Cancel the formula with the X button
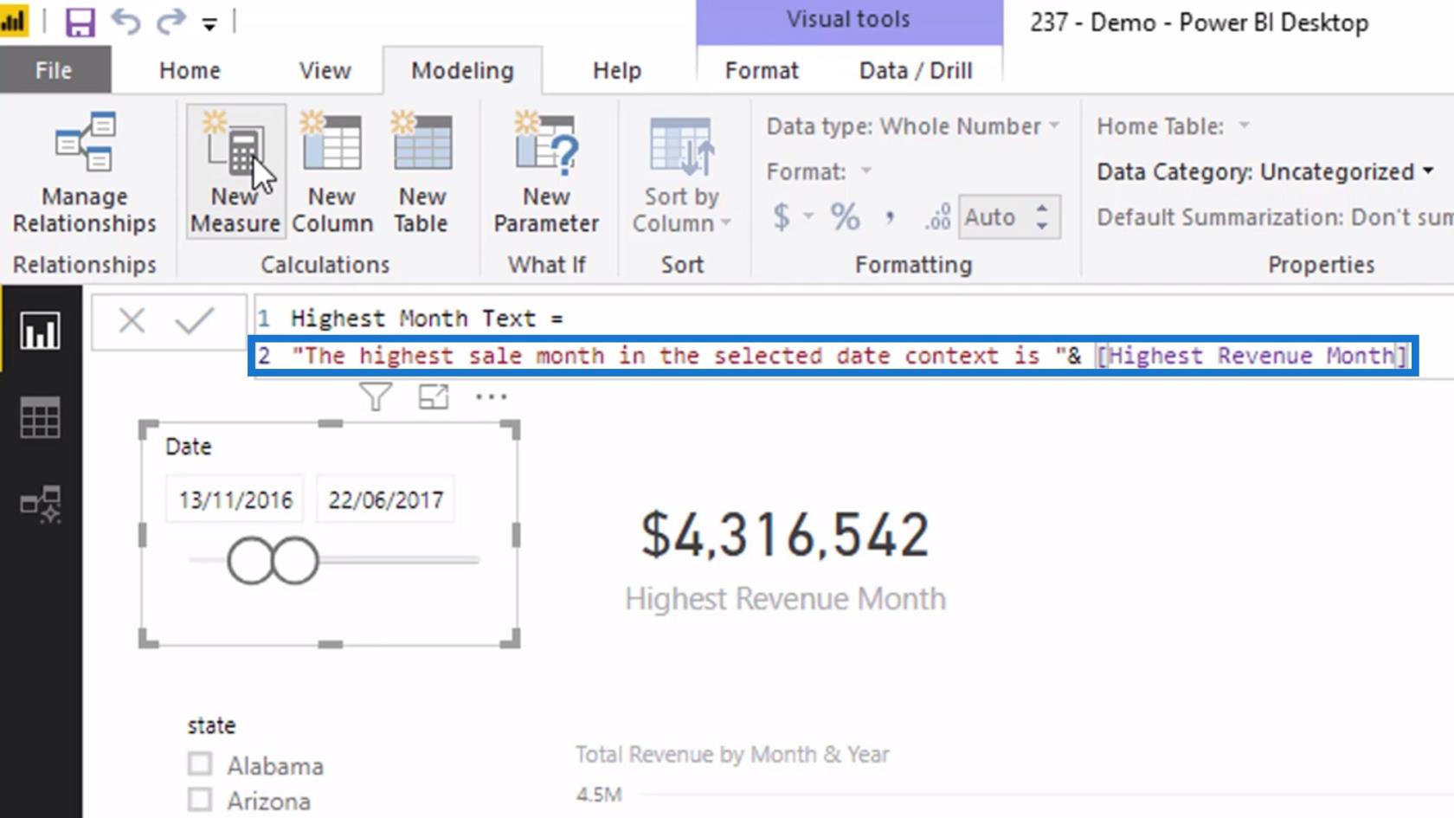Viewport: 1454px width, 818px height. click(132, 321)
